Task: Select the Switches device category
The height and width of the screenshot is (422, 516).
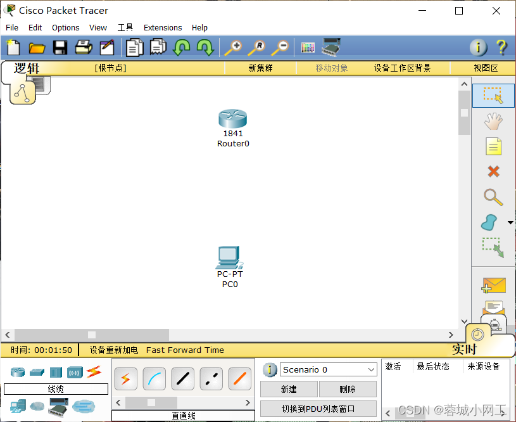Action: pos(37,372)
